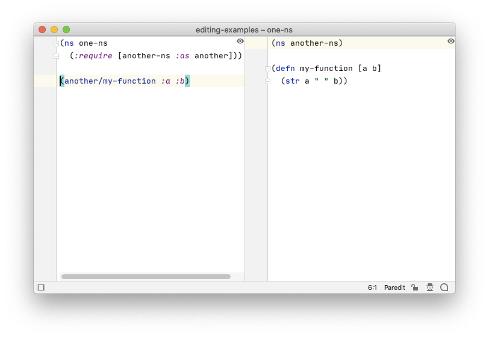Click the another/my-function symbol
The height and width of the screenshot is (338, 489).
(x=110, y=81)
